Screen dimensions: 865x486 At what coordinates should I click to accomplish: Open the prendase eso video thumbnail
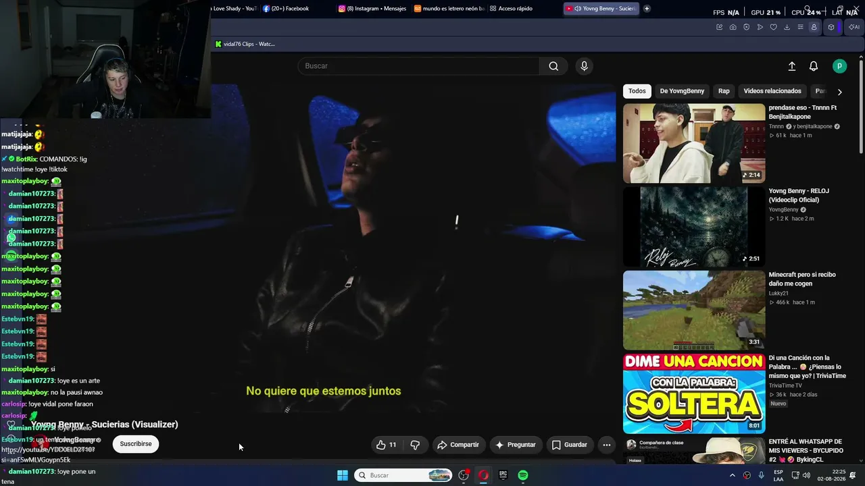694,143
